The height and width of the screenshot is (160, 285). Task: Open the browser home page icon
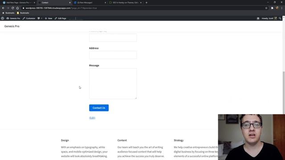17,8
